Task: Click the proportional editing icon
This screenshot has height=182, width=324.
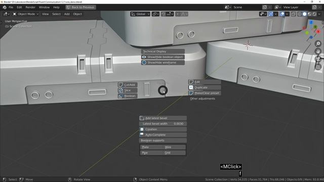Action: pyautogui.click(x=178, y=14)
